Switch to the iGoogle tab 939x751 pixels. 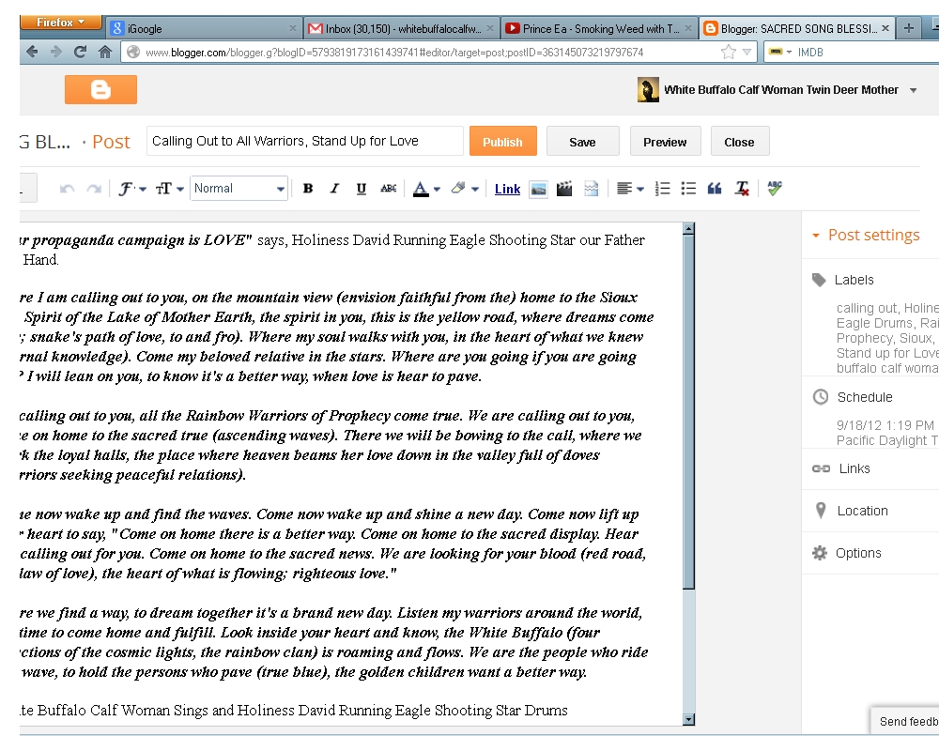click(x=204, y=28)
